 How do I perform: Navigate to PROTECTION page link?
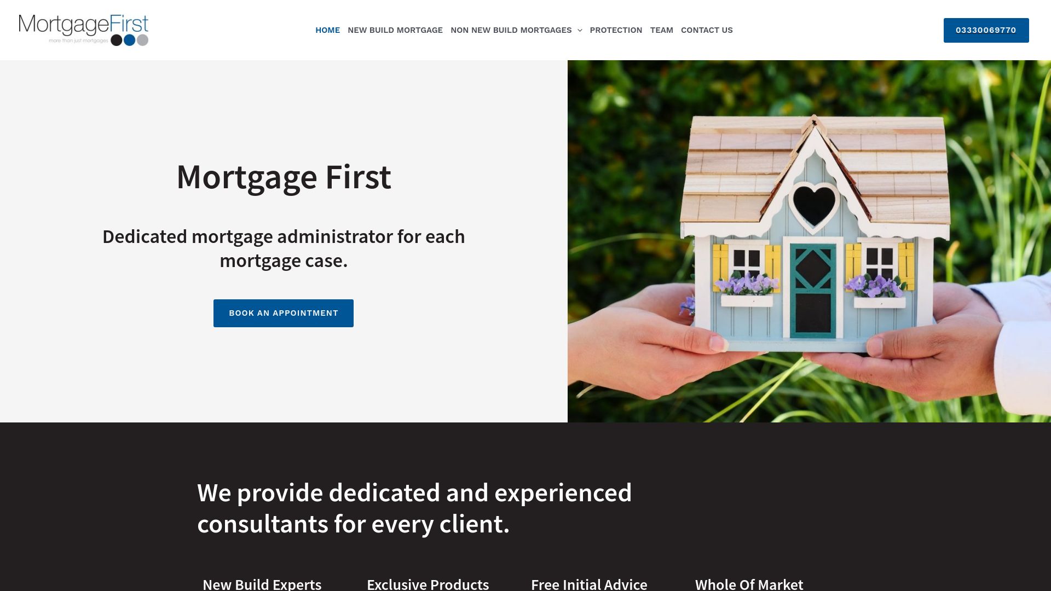[616, 30]
